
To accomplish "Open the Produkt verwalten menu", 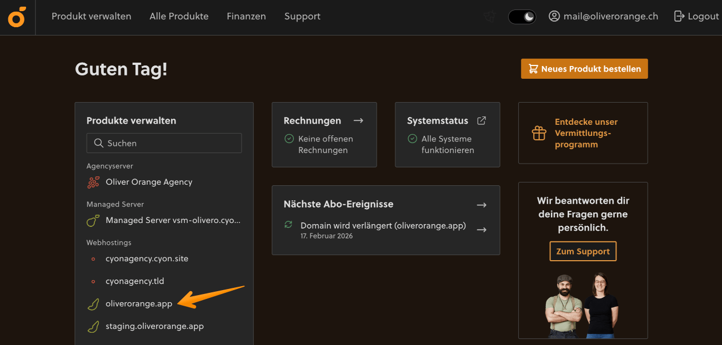I will point(91,17).
